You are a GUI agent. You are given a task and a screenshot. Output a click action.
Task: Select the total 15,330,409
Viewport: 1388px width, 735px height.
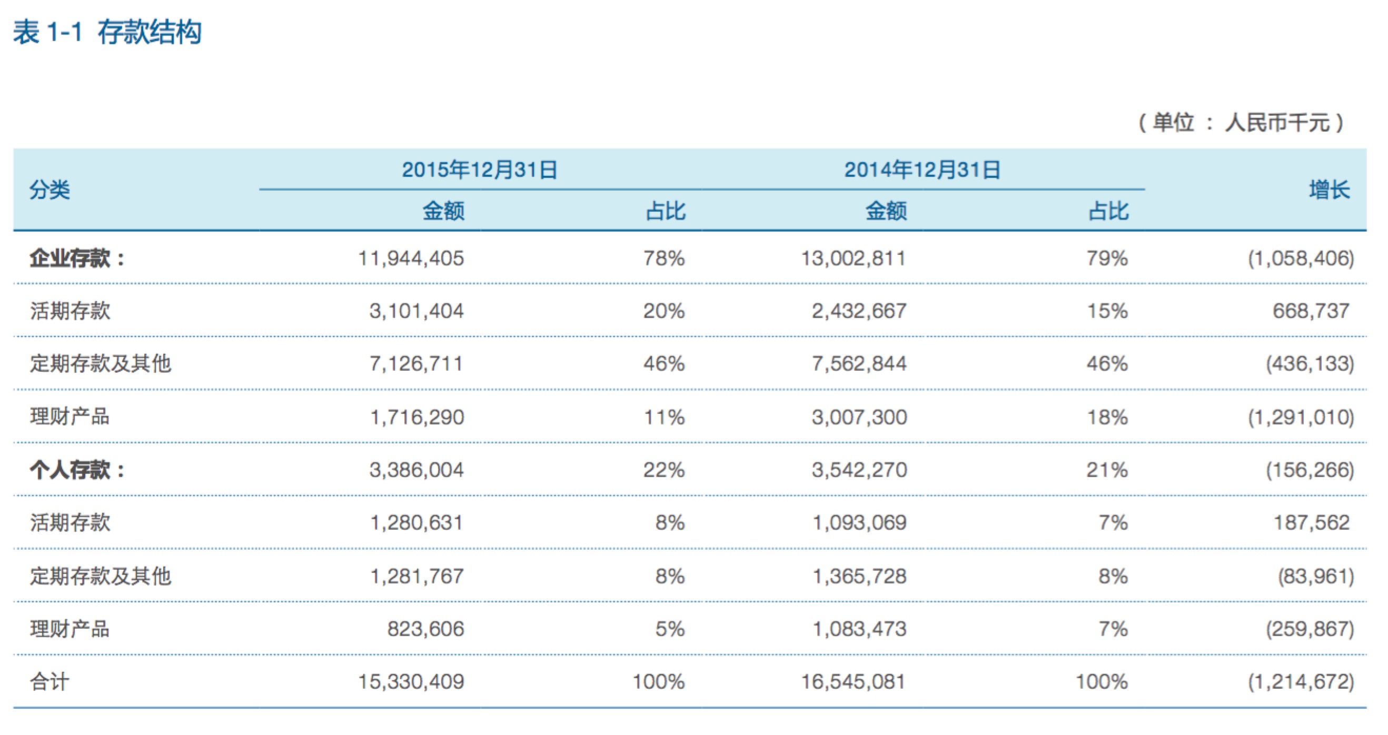point(411,682)
